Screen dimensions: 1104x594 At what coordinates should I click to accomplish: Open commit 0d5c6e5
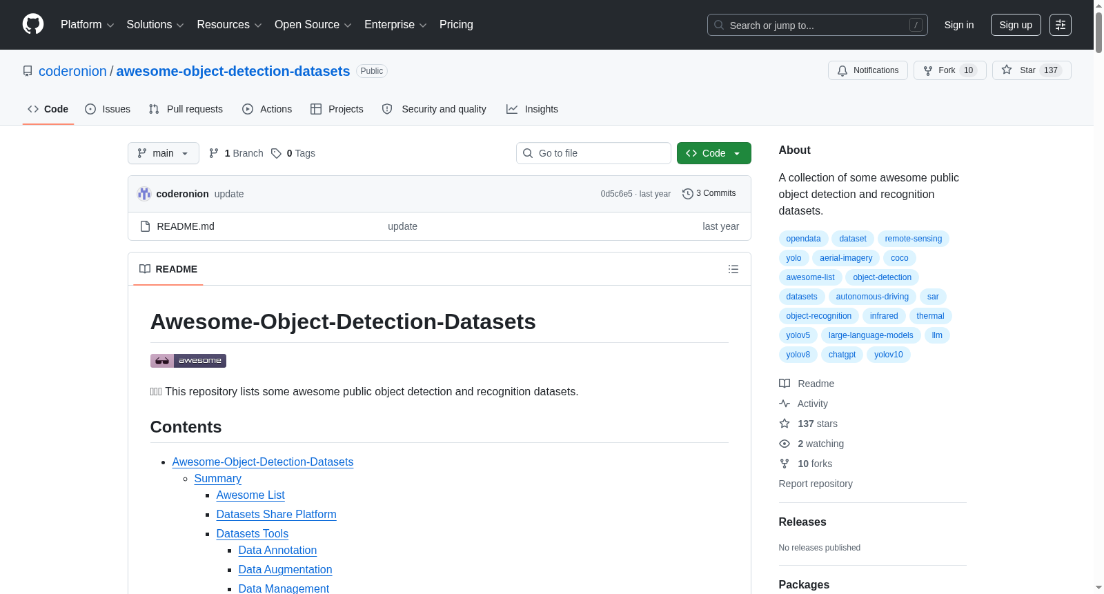pos(616,194)
